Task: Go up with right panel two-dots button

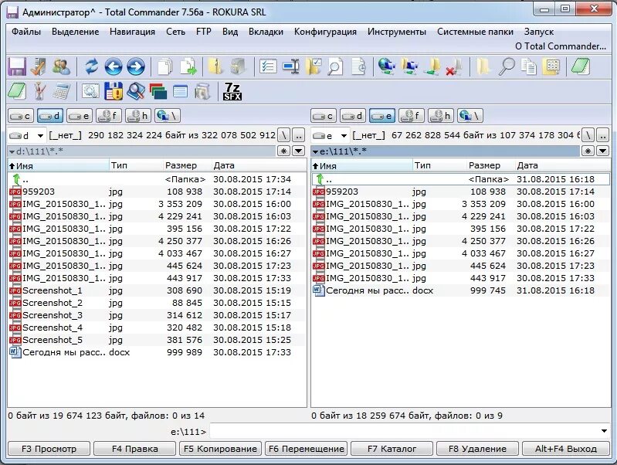Action: (x=602, y=135)
